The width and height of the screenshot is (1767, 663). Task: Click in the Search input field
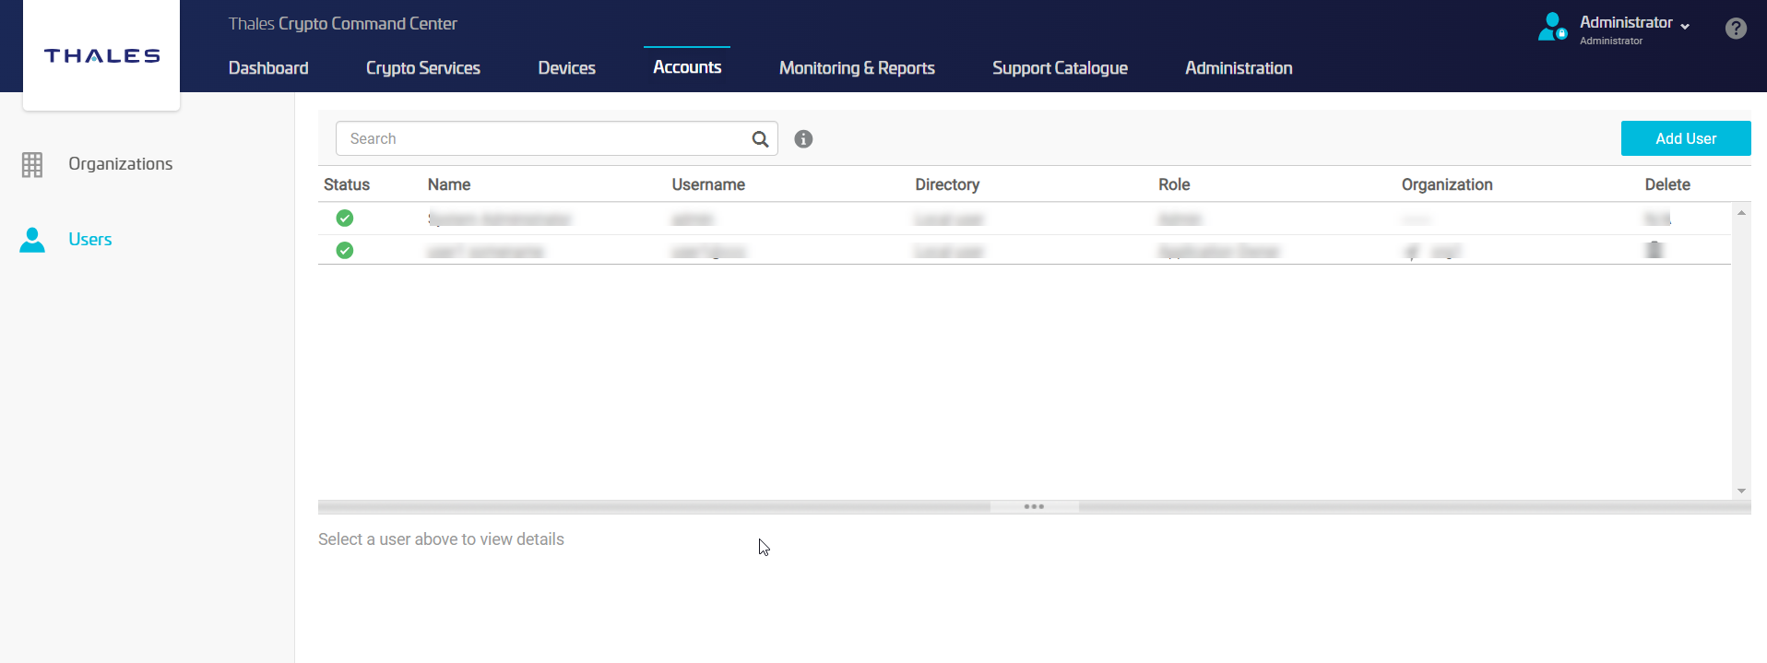[x=544, y=139]
